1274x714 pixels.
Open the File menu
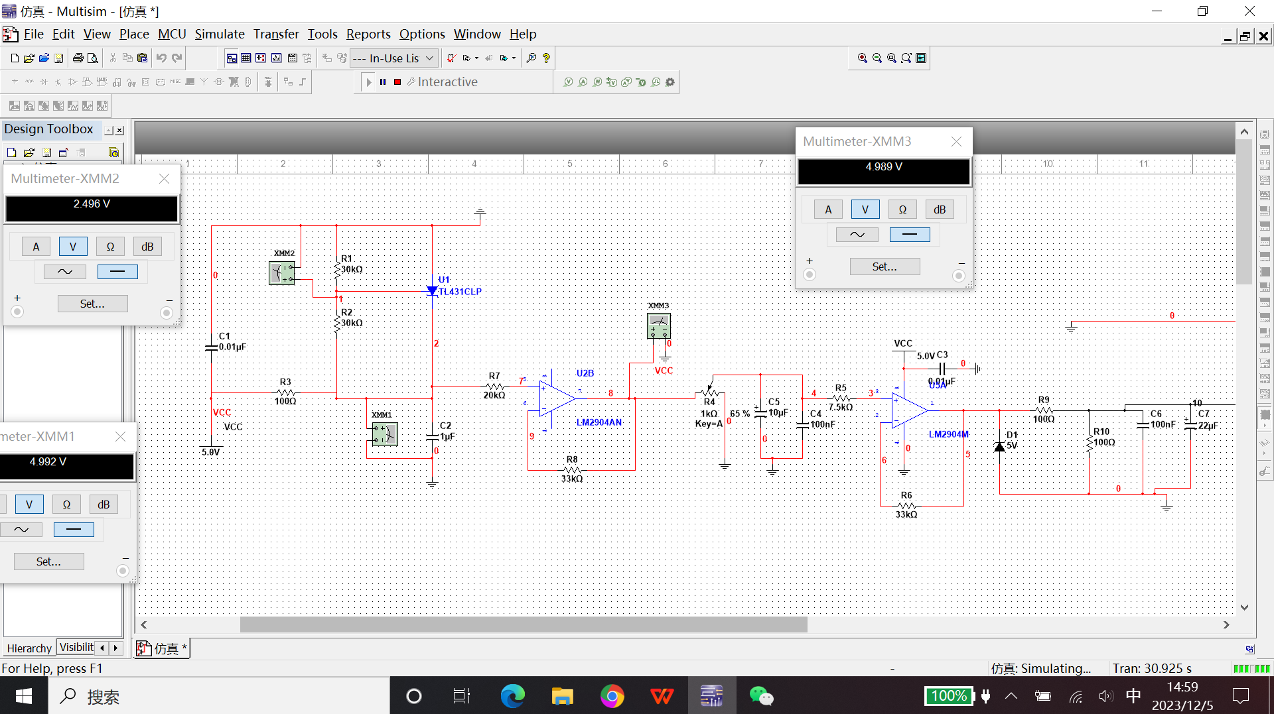point(33,34)
